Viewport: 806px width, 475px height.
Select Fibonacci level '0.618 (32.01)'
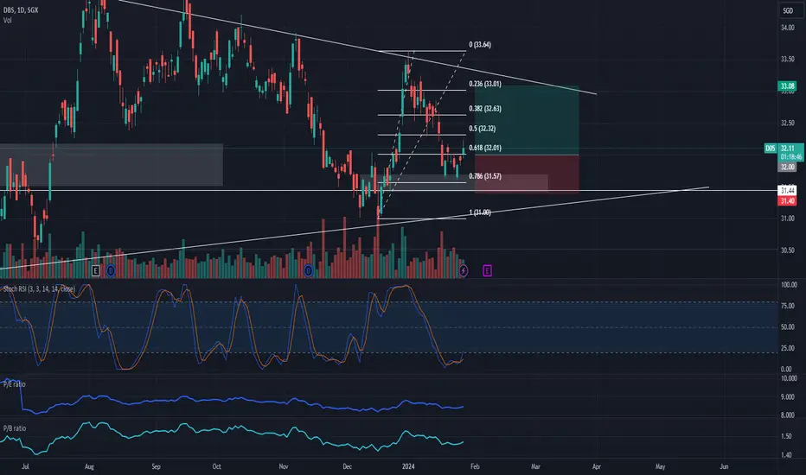(x=485, y=148)
